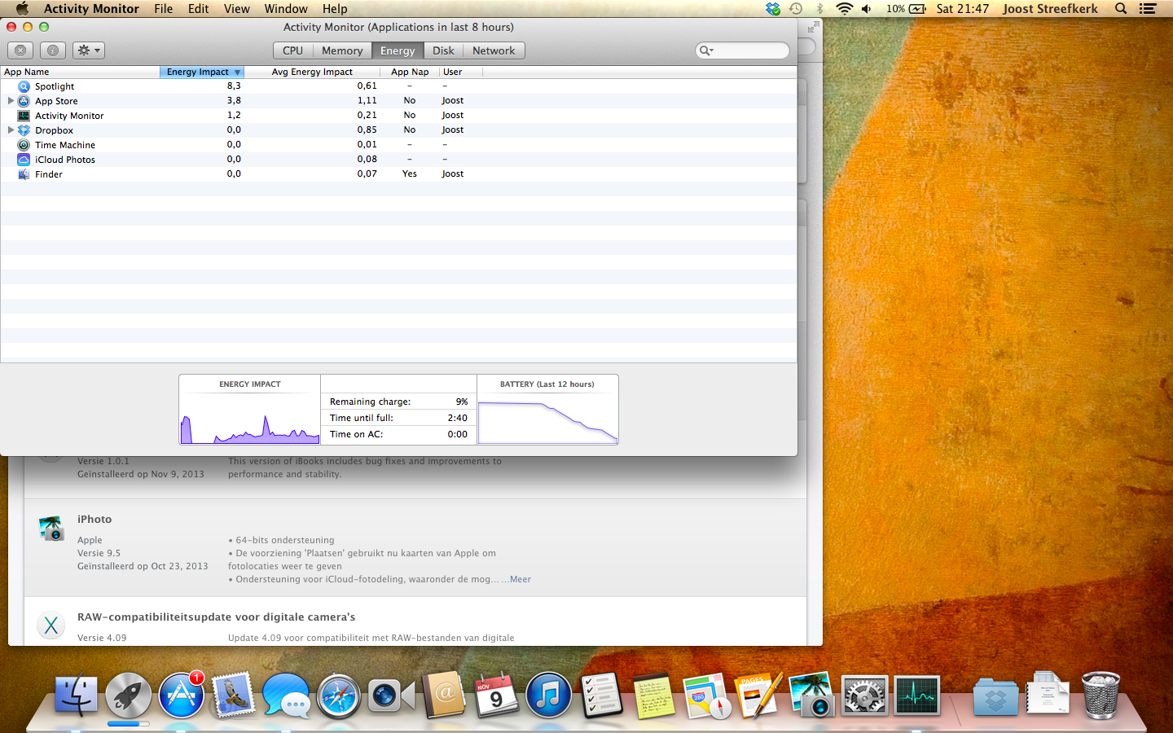This screenshot has height=733, width=1173.
Task: Click the Inspect process info button
Action: [x=53, y=50]
